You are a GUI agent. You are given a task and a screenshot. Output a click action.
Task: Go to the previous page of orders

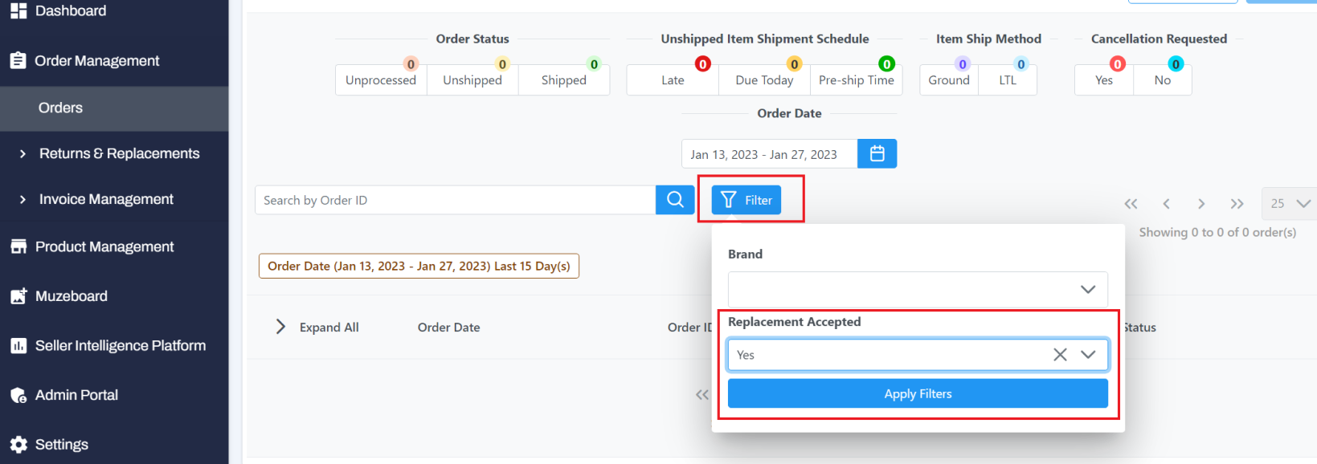pyautogui.click(x=1166, y=204)
